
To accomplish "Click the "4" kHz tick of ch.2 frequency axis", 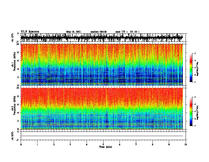I will [18, 113].
